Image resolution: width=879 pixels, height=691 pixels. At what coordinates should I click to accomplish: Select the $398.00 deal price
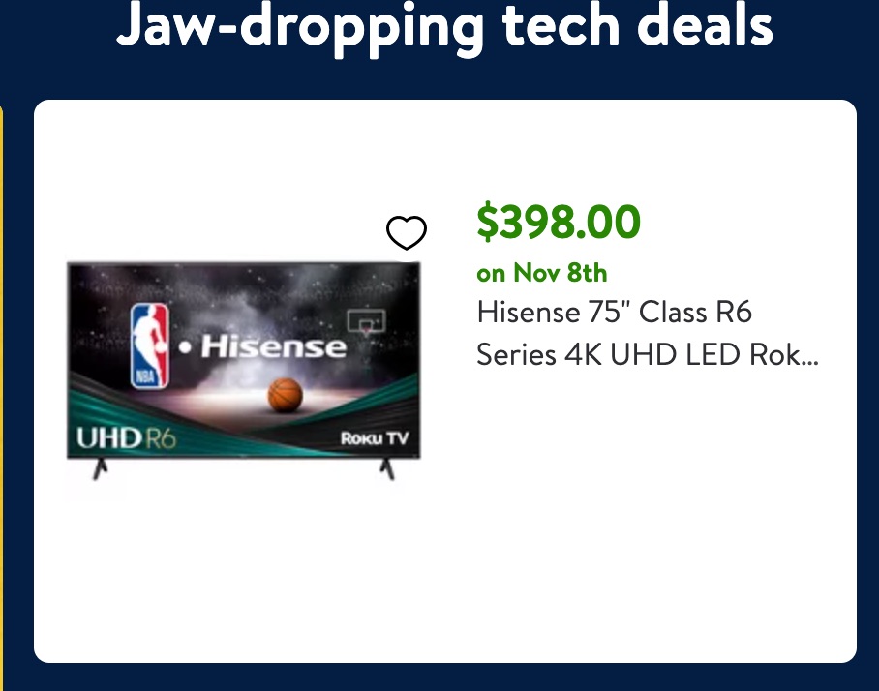[x=559, y=222]
